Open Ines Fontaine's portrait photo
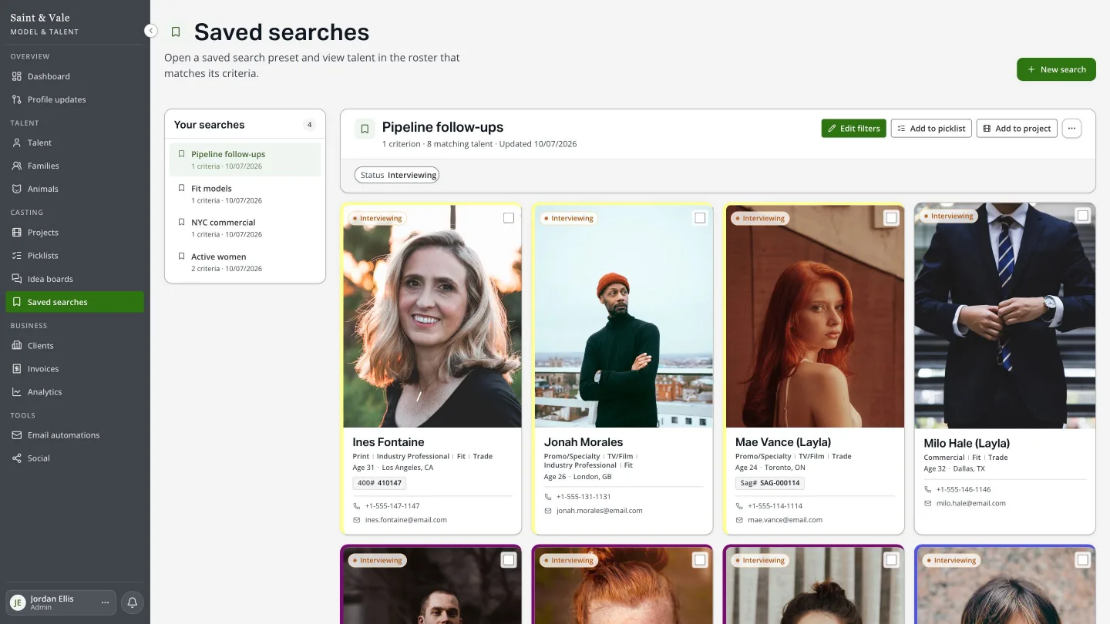Screen dimensions: 1110x624 pos(432,316)
